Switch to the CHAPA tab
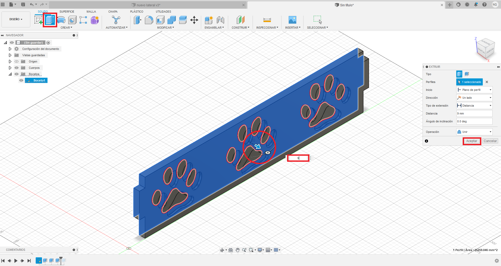 coord(113,12)
